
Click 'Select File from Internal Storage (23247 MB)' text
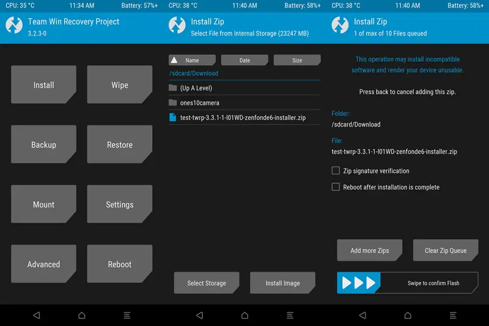pyautogui.click(x=250, y=34)
